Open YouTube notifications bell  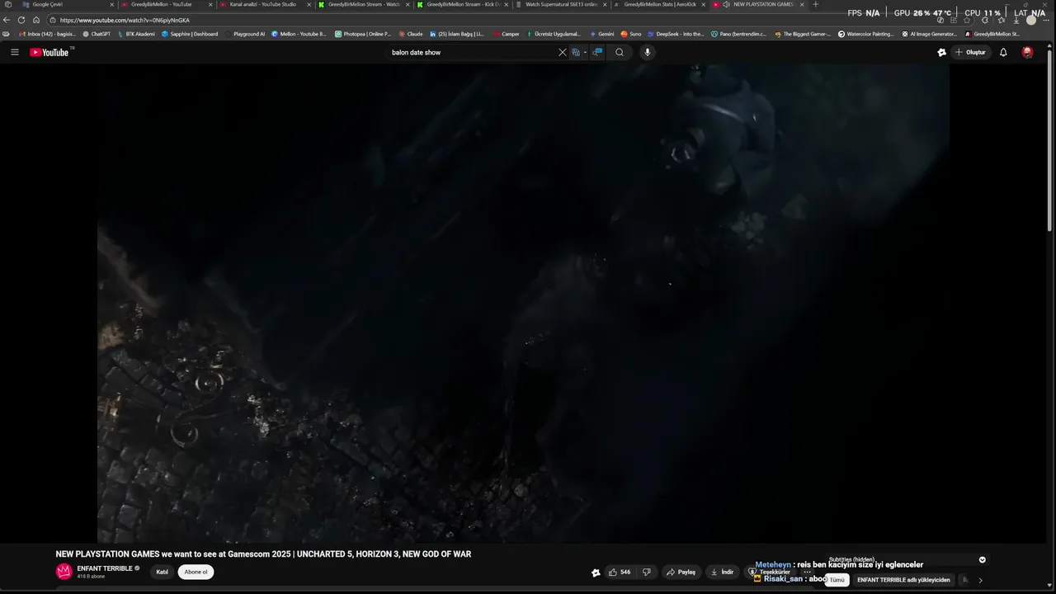tap(1003, 52)
